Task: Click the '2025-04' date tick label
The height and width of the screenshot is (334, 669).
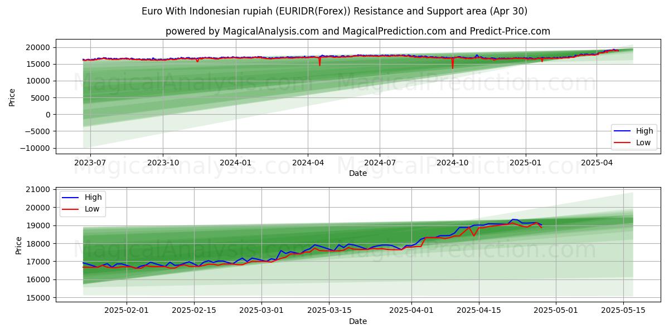Action: point(597,163)
